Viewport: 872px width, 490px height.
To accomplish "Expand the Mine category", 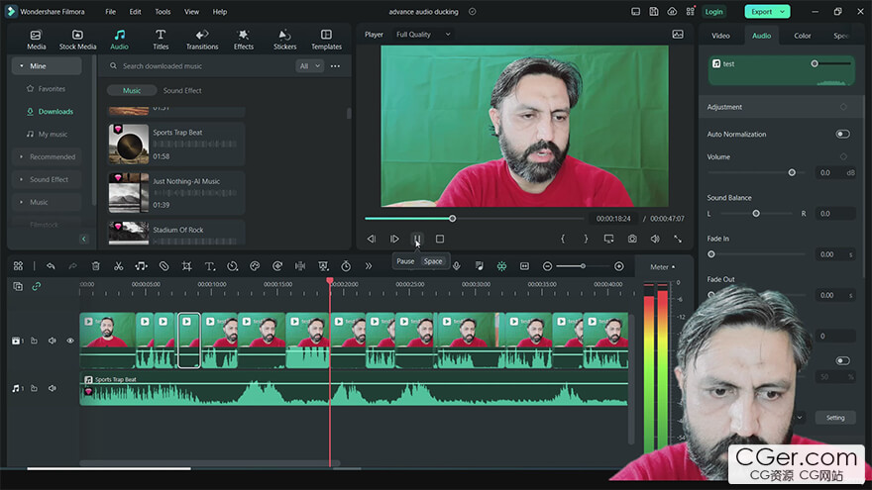I will (x=47, y=66).
